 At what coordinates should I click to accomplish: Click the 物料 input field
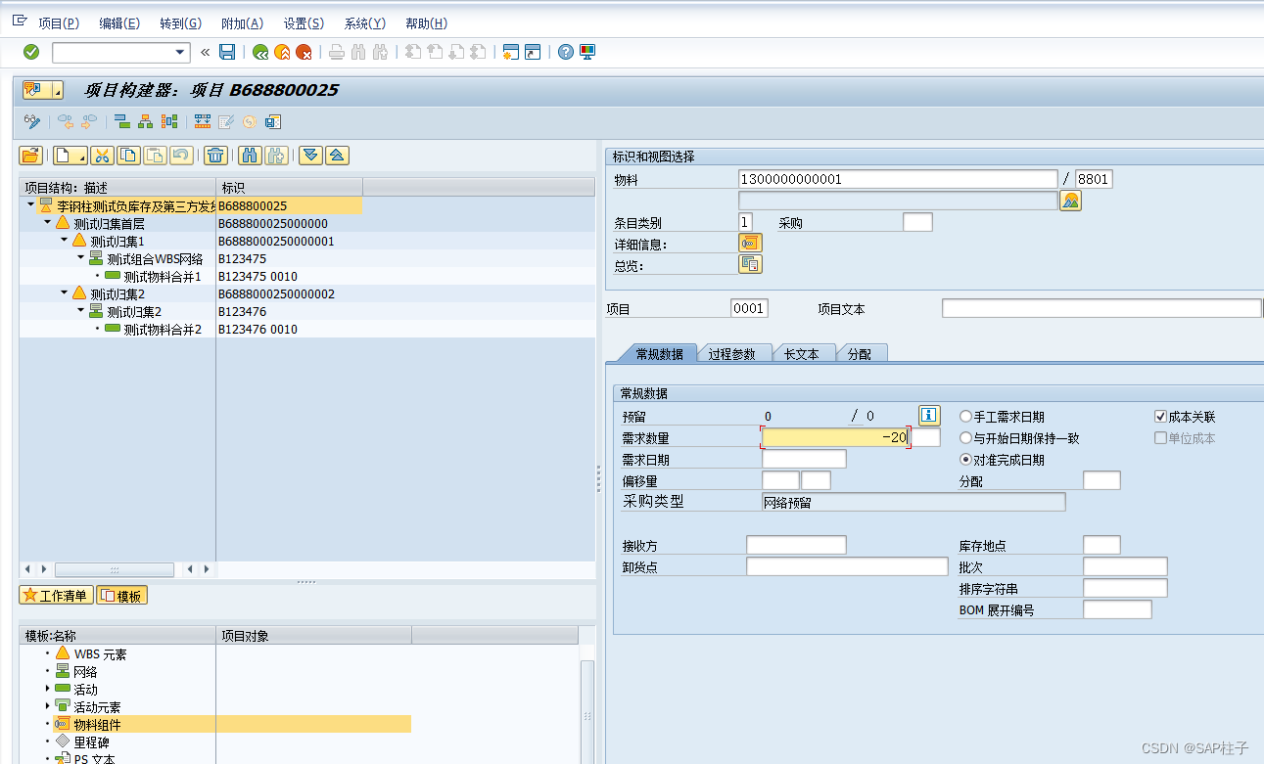pos(899,179)
